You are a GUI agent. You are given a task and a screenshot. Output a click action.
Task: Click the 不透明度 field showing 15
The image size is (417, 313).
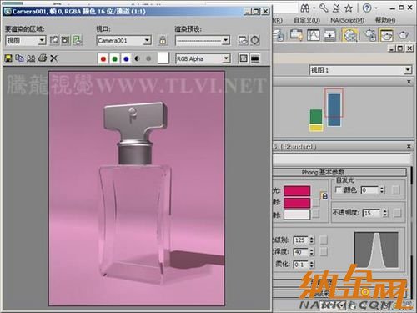pyautogui.click(x=371, y=213)
